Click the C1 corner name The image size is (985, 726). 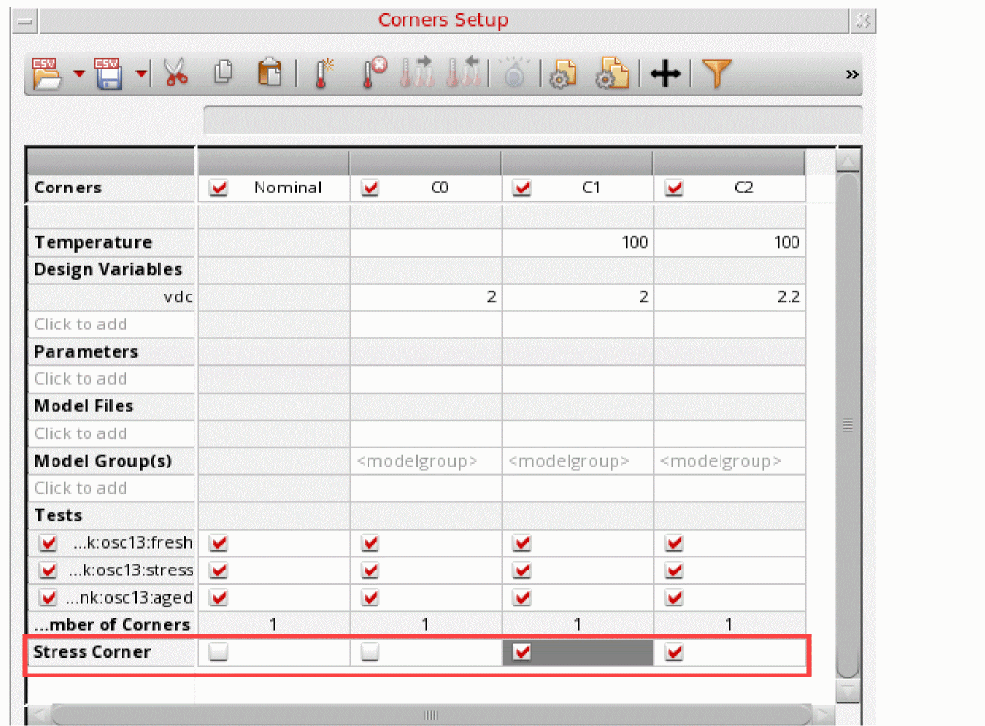click(591, 188)
